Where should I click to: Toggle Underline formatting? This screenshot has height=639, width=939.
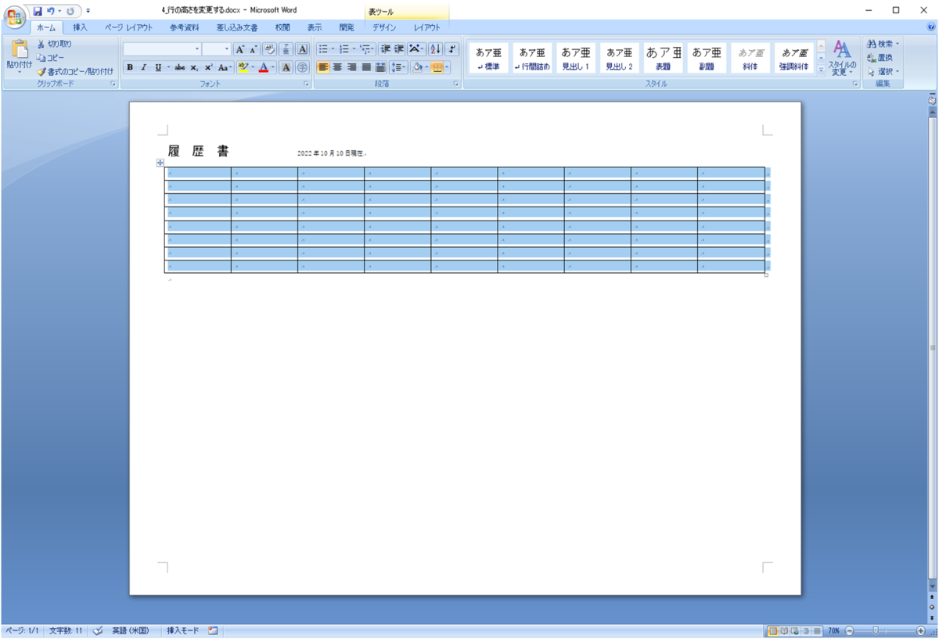157,67
